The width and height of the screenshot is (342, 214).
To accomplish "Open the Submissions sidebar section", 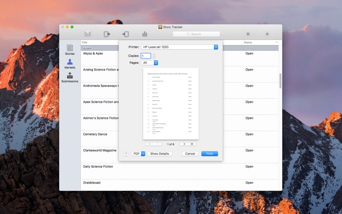I will coord(70,77).
